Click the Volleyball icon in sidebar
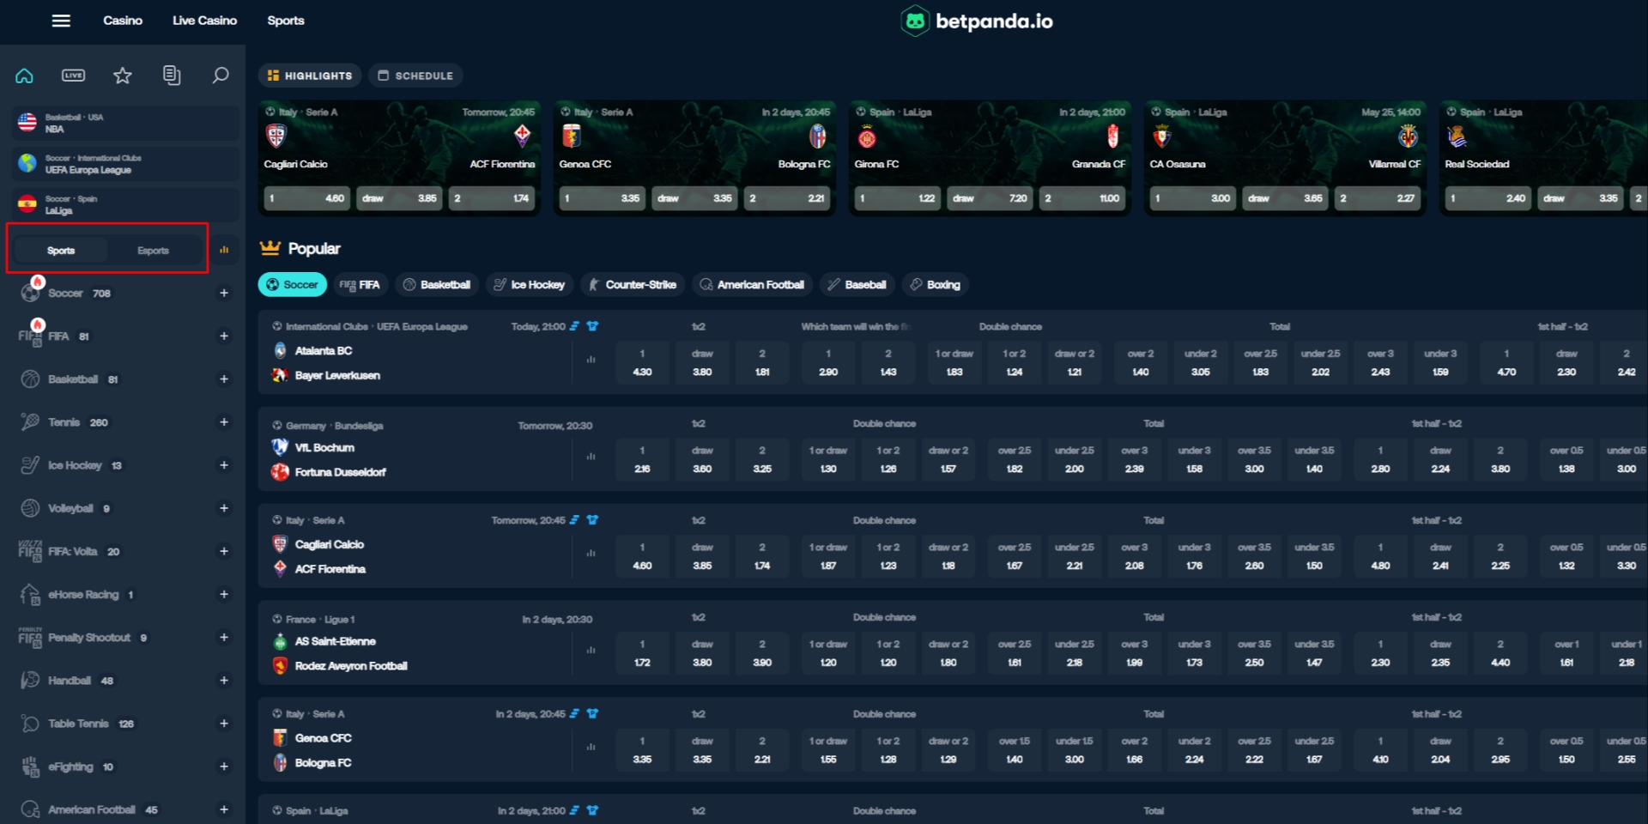Screen dimensions: 1648x824 31,508
